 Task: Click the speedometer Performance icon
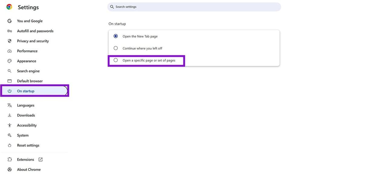pos(10,51)
